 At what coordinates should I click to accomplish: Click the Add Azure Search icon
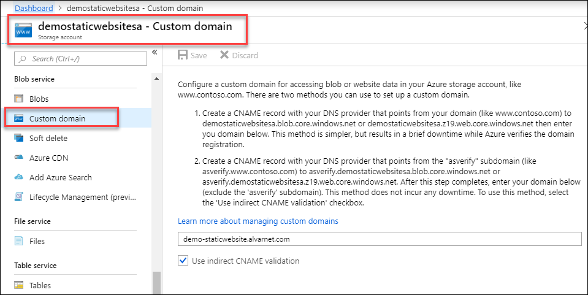click(x=19, y=177)
